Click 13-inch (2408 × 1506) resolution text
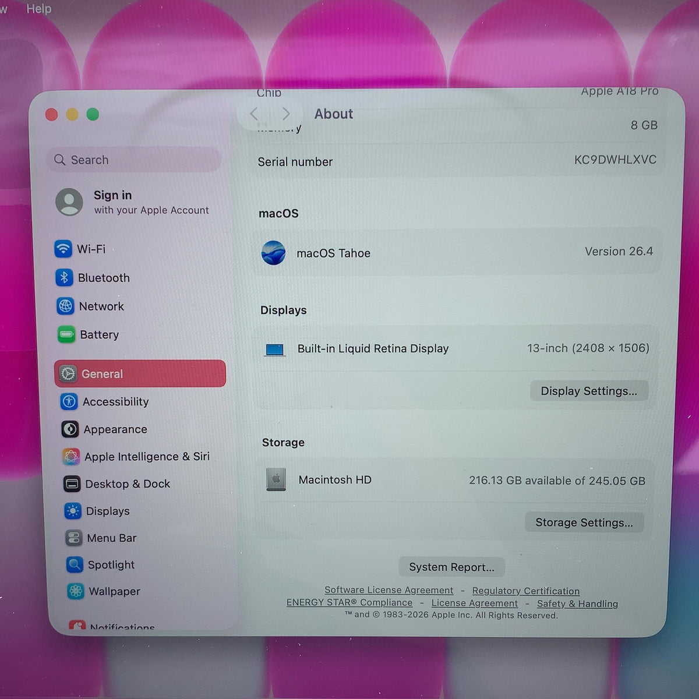 click(588, 348)
